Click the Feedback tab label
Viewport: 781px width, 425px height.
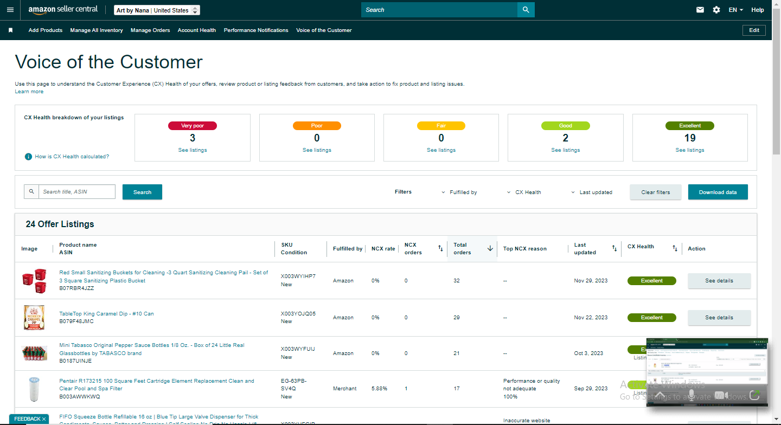pyautogui.click(x=27, y=419)
